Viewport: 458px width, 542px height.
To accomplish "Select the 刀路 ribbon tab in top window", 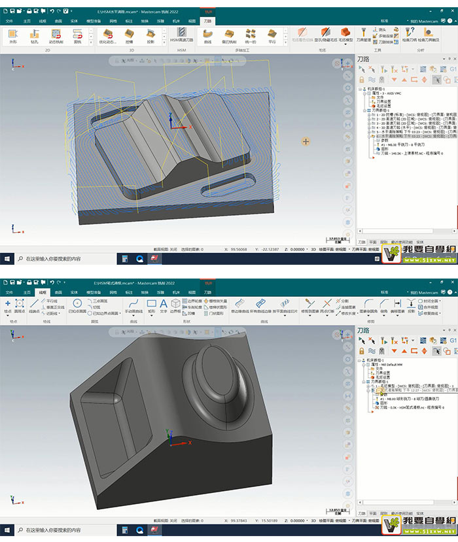I will (207, 21).
